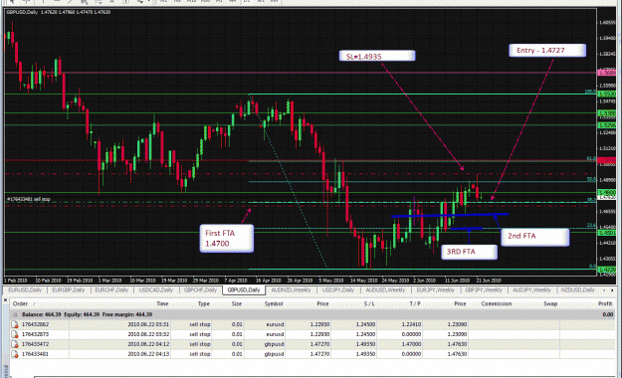Viewport: 622px width, 378px height.
Task: Click the take profit value 1.22410
Action: pyautogui.click(x=411, y=324)
